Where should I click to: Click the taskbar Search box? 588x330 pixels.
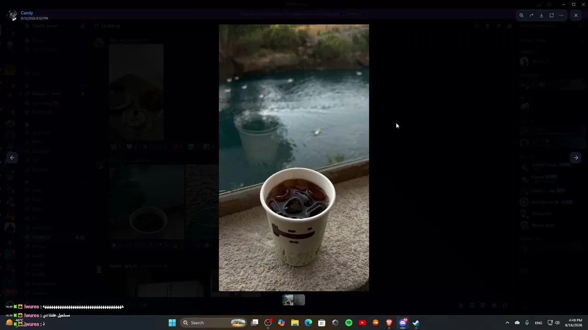[x=213, y=323]
